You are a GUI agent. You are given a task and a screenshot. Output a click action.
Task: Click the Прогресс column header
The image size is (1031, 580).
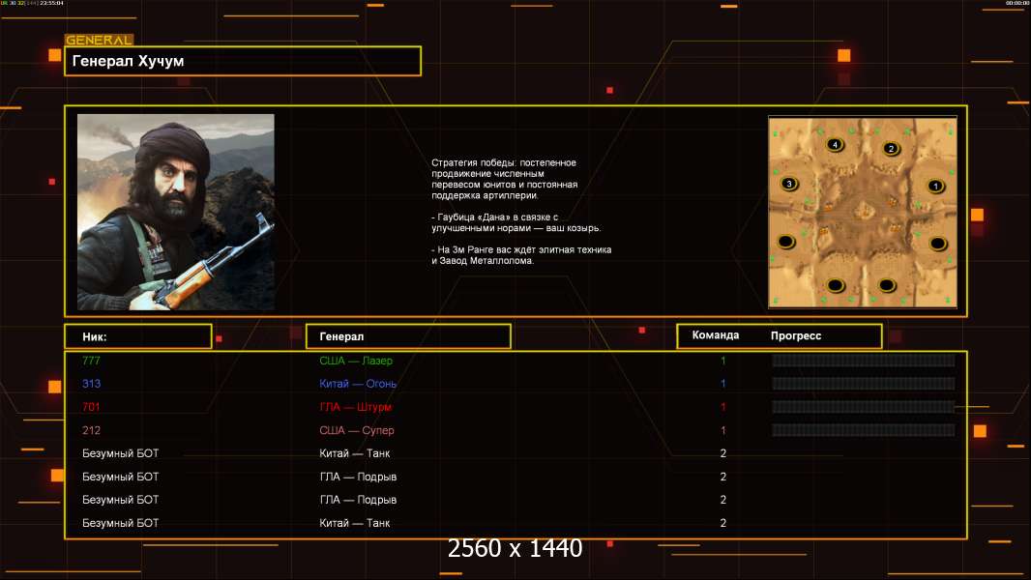[x=796, y=335]
